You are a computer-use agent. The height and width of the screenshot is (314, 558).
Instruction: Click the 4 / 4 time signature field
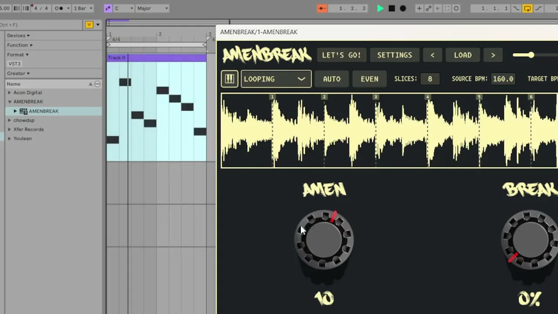41,8
